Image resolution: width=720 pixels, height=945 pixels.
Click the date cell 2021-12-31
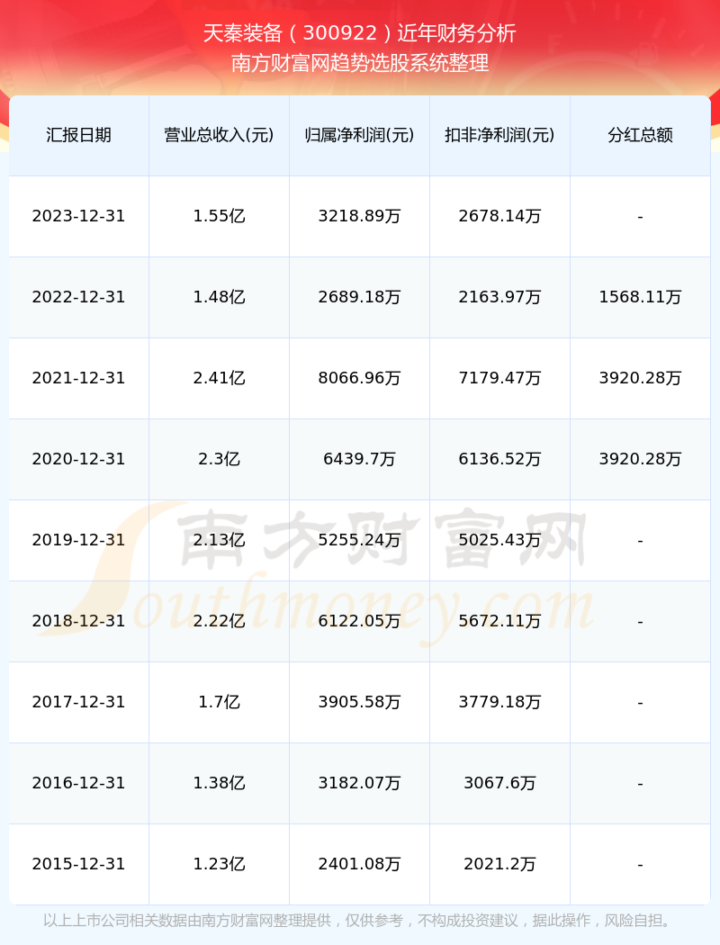(x=78, y=378)
